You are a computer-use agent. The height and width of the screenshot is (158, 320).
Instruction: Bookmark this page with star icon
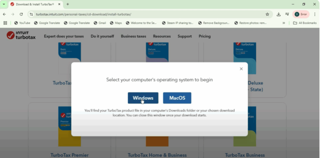[267, 14]
